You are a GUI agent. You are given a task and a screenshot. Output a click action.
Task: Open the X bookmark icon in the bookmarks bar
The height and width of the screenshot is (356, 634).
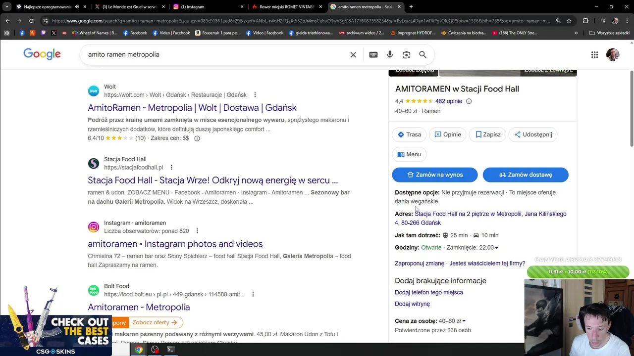54,33
